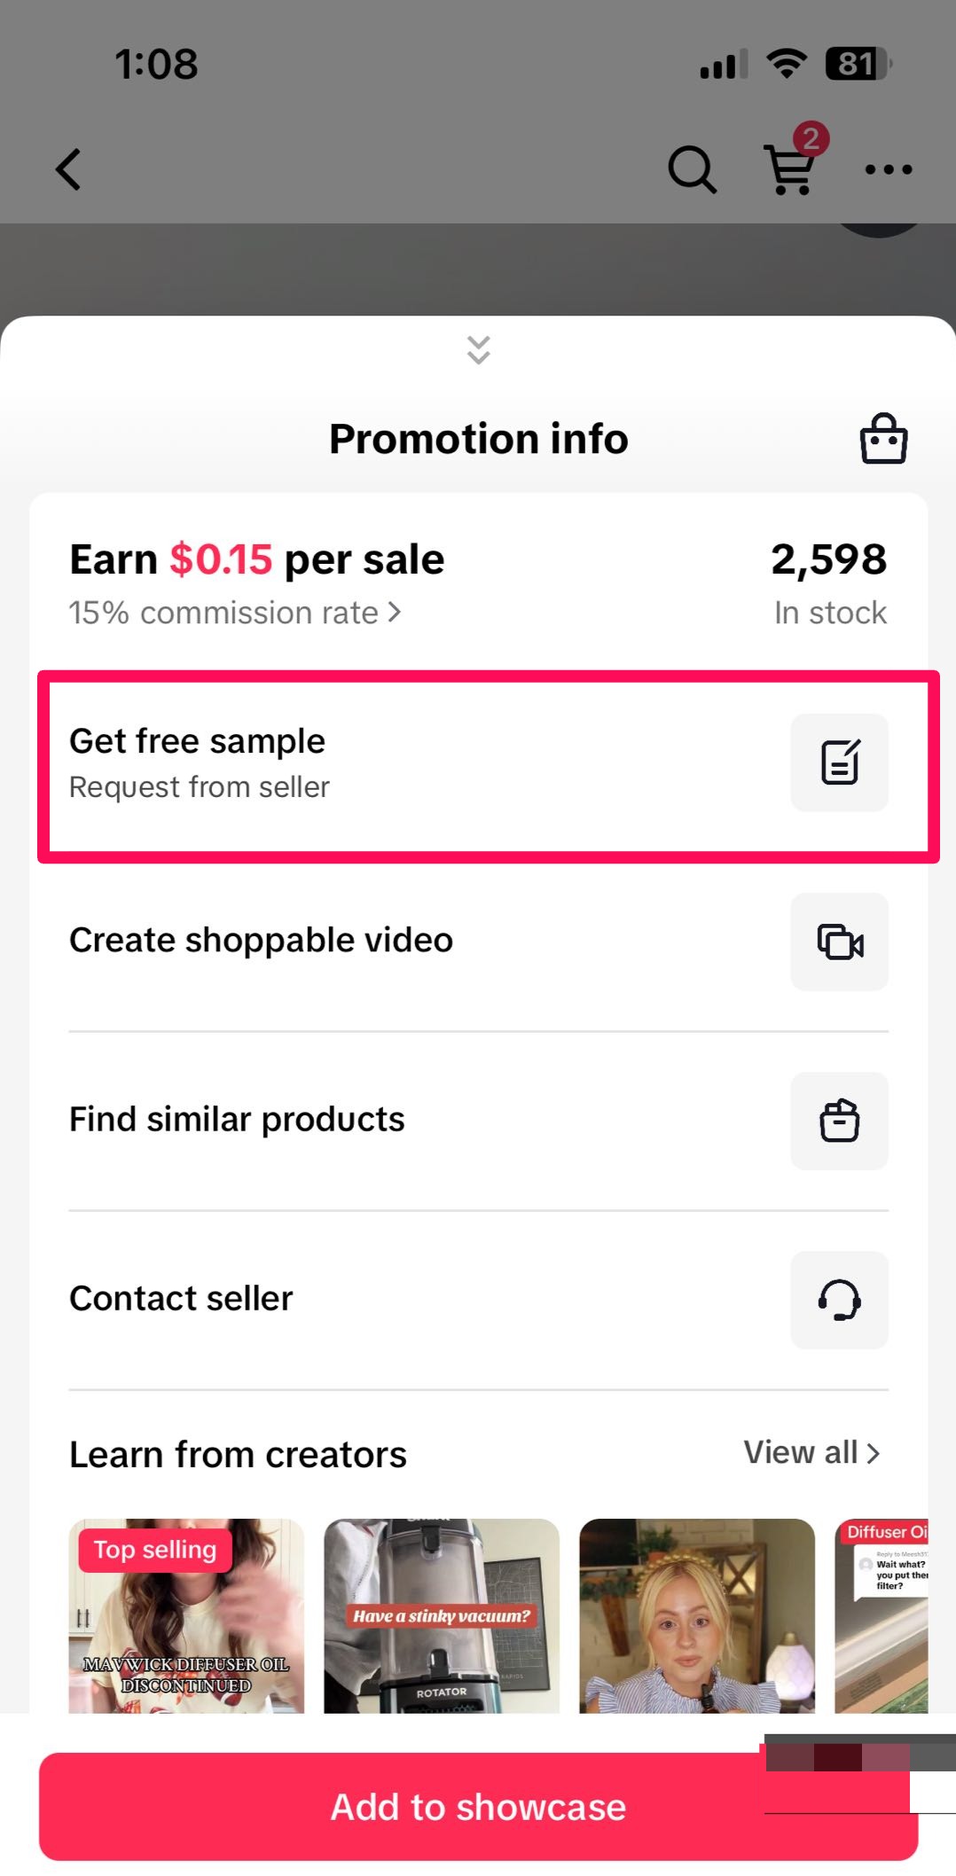Viewport: 956px width, 1876px height.
Task: Tap the contact seller headset icon
Action: [839, 1300]
